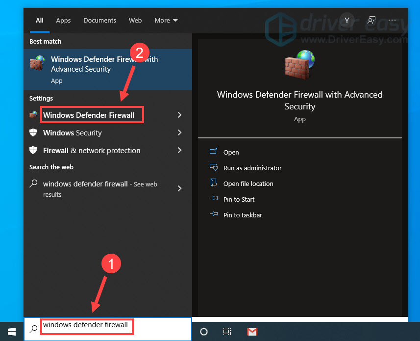Click the magnifier icon next to web results
Viewport: 420px width, 341px height.
[x=33, y=184]
